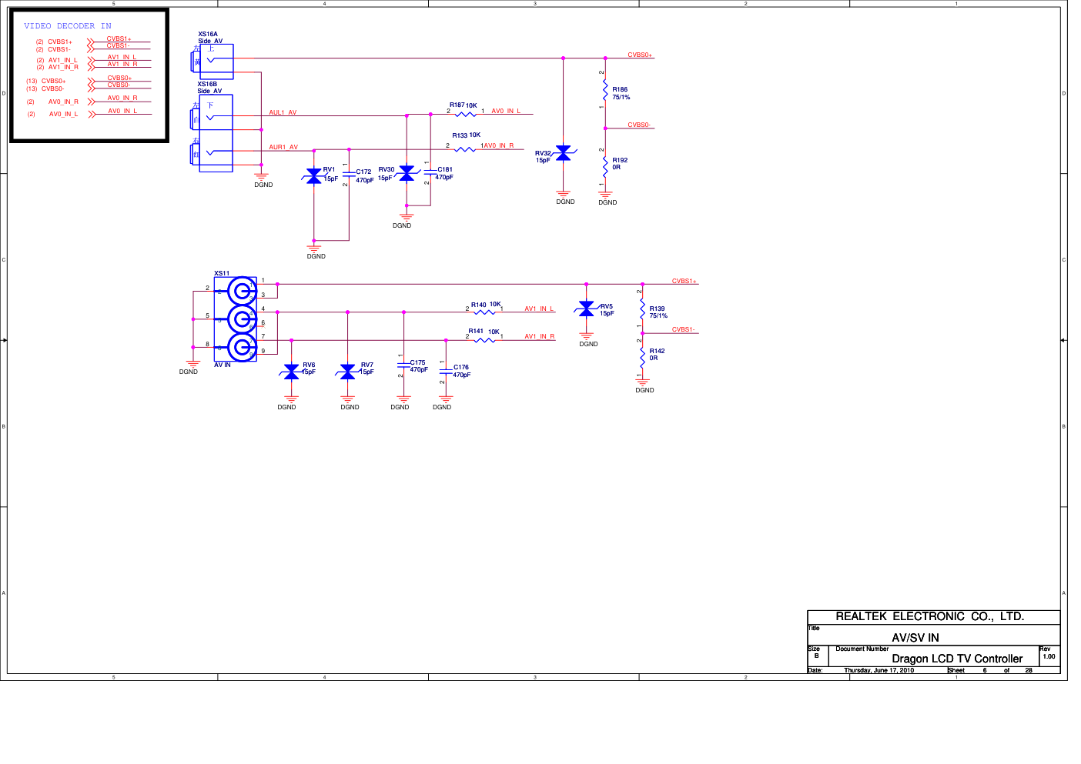The image size is (1081, 764).
Task: Click the AV1_IN_L net label after R140
Action: pos(539,309)
